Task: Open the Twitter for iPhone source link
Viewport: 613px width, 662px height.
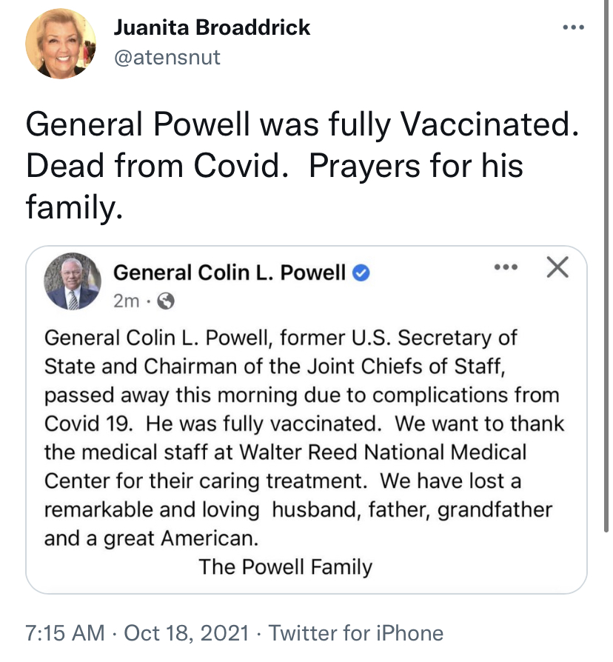Action: point(355,633)
